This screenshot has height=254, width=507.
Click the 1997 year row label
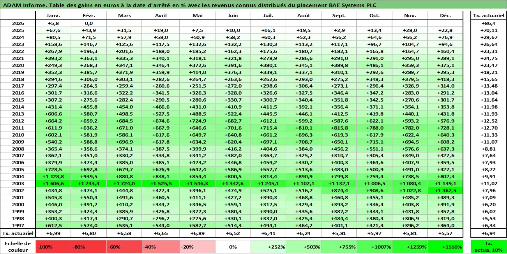(18, 226)
